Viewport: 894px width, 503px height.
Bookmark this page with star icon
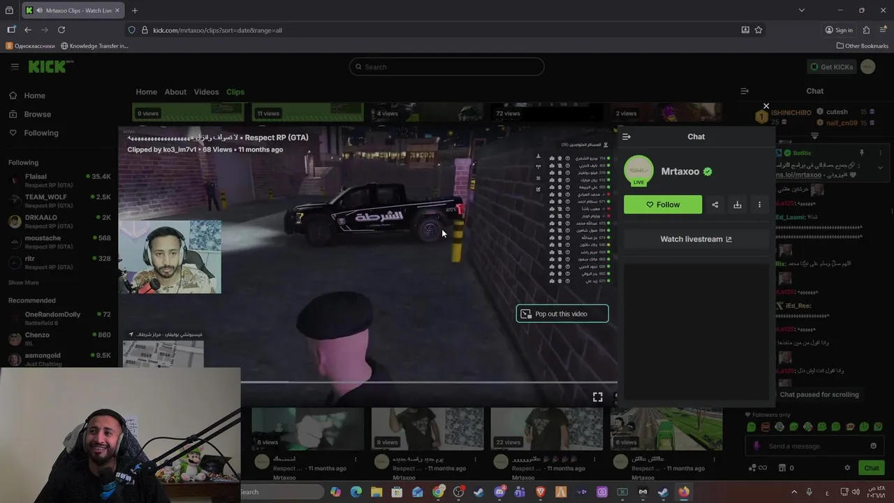pos(759,30)
